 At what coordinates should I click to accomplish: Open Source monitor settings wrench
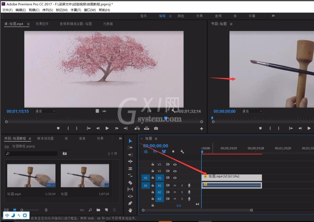173,111
